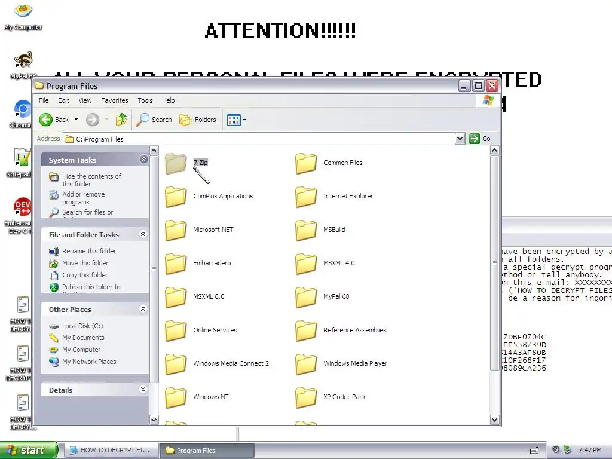Expand the Details panel
The height and width of the screenshot is (459, 612).
tap(143, 389)
